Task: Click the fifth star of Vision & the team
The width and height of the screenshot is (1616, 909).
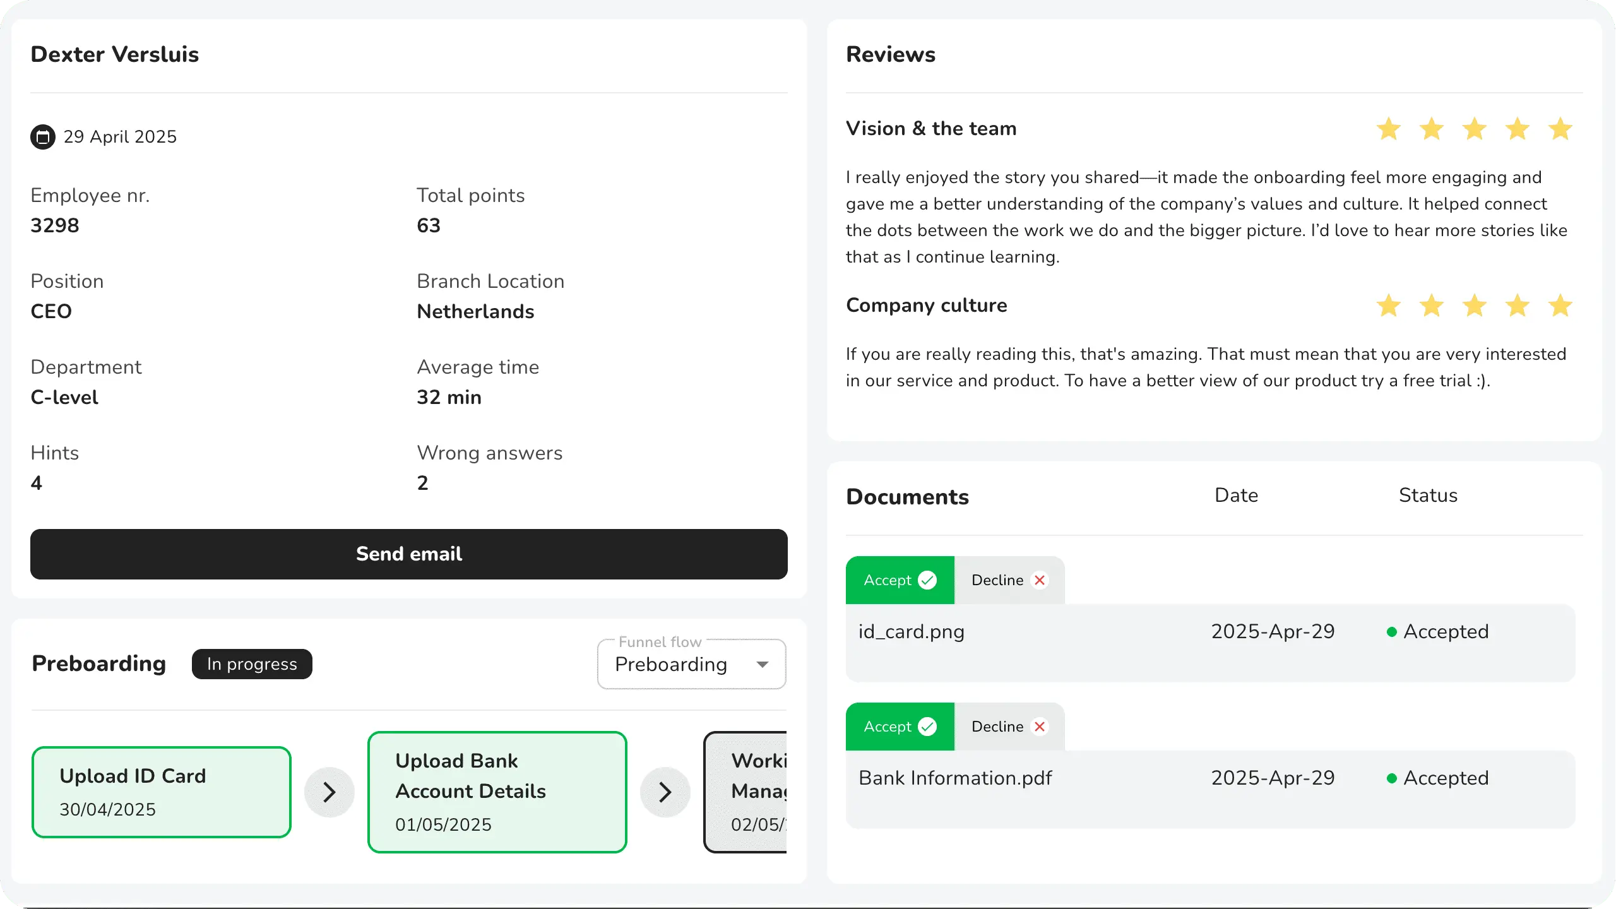Action: coord(1560,129)
